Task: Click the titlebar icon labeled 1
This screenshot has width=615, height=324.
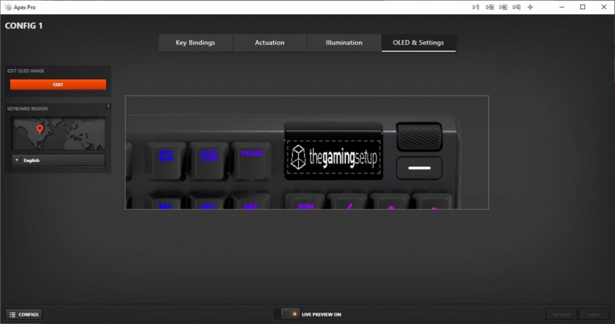Action: 476,7
